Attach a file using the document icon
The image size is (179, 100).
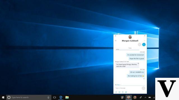coord(123,92)
